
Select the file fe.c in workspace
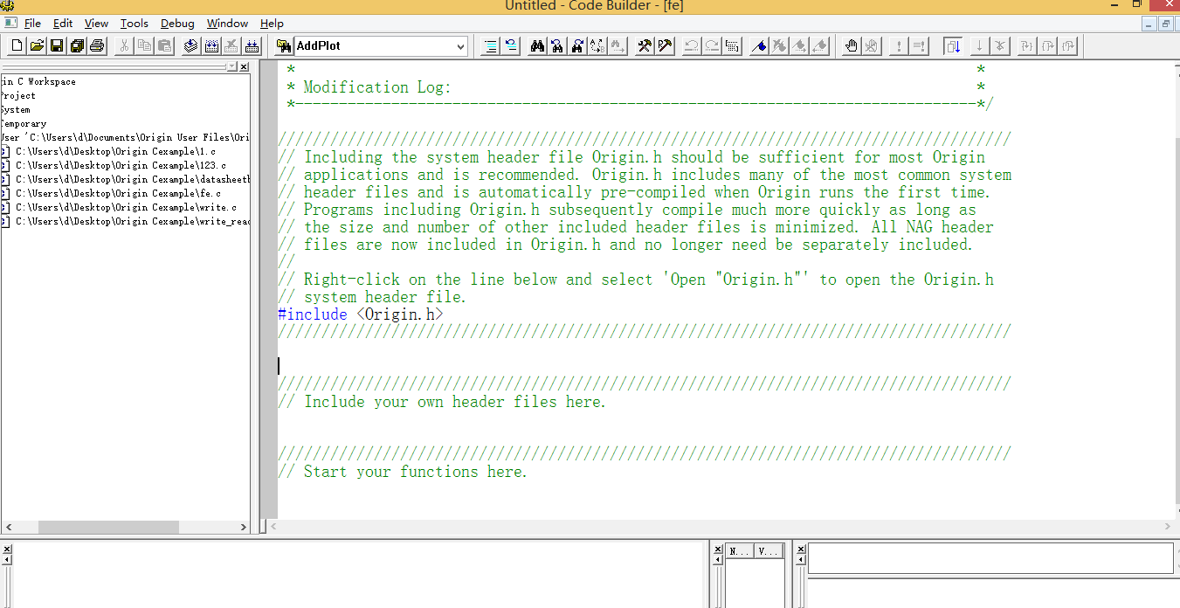click(118, 193)
